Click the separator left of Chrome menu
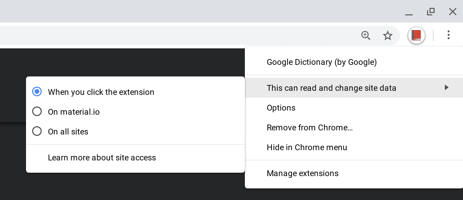The image size is (463, 200). click(x=434, y=35)
